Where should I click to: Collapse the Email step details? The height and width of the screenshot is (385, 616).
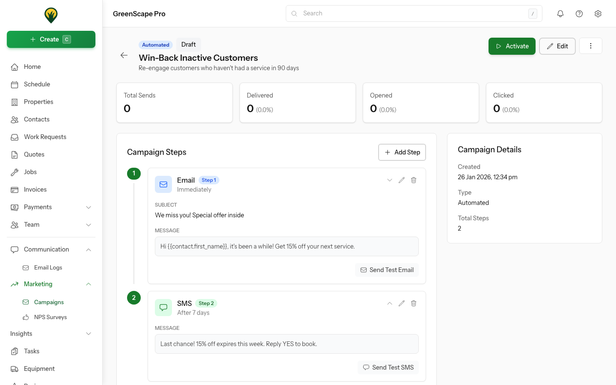[389, 180]
